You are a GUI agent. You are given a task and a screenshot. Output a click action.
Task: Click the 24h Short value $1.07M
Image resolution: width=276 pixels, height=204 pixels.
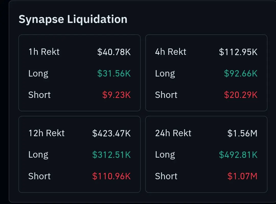coord(242,176)
